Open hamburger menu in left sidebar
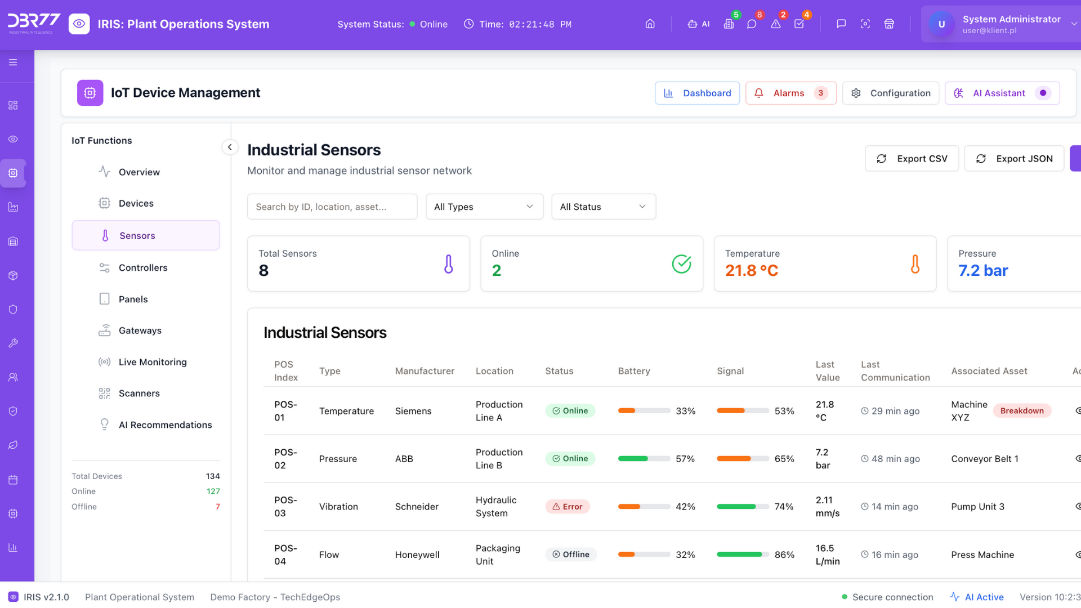Image resolution: width=1081 pixels, height=608 pixels. [x=13, y=62]
